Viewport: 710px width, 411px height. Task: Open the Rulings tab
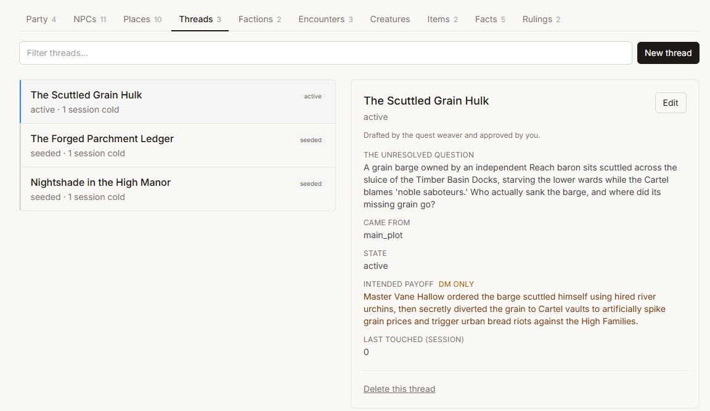click(541, 20)
